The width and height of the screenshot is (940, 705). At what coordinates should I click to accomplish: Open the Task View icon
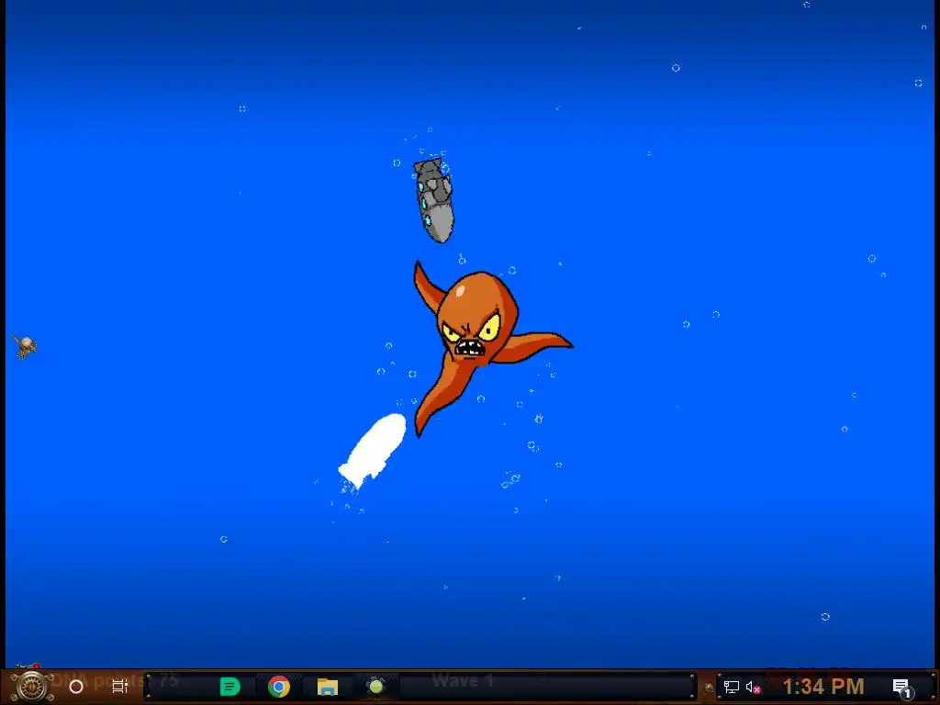(x=120, y=687)
